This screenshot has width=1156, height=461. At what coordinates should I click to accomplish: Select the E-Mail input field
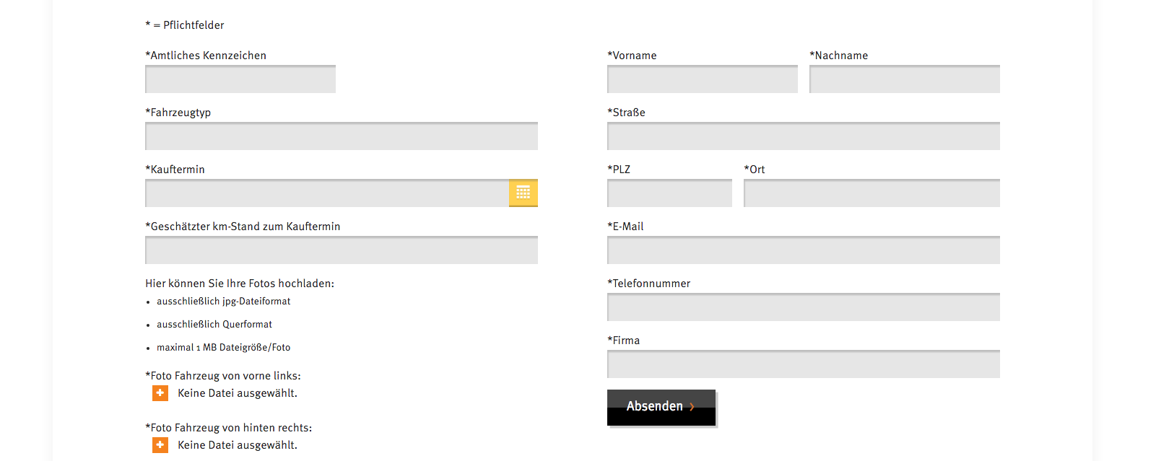804,250
